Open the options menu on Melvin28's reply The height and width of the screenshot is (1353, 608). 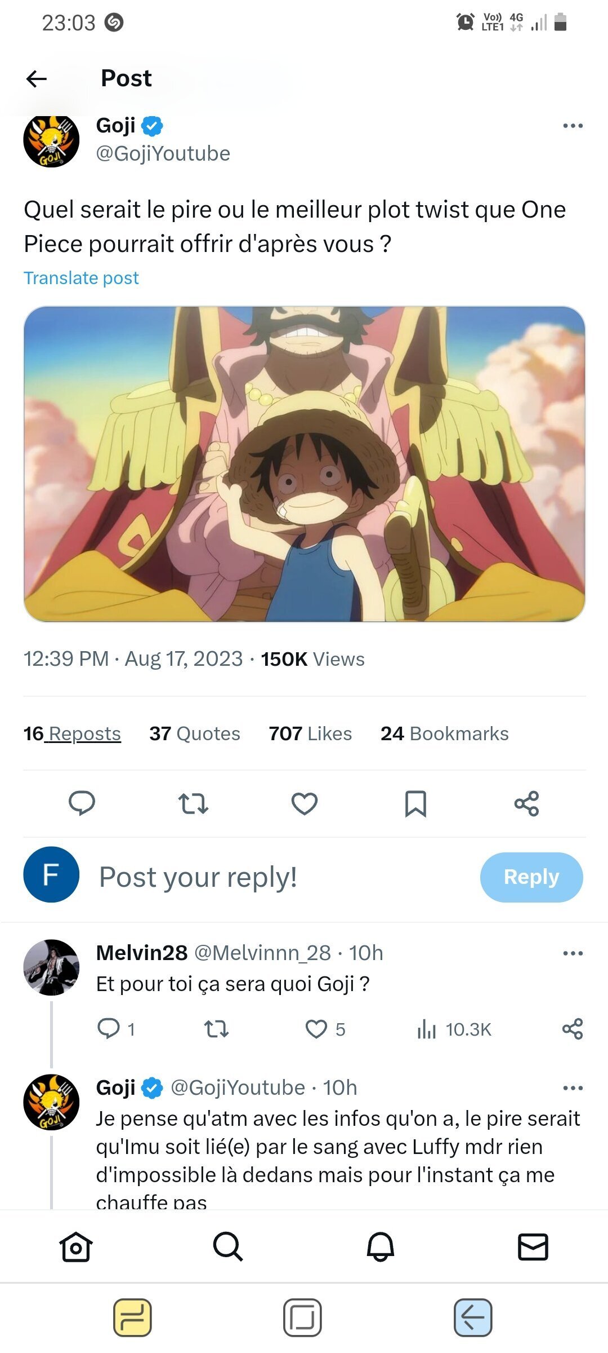[573, 953]
